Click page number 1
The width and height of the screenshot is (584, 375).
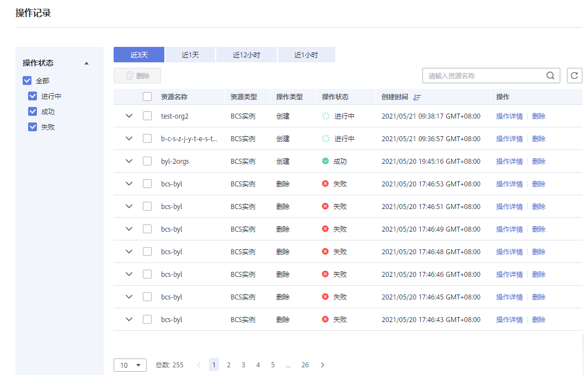(214, 365)
